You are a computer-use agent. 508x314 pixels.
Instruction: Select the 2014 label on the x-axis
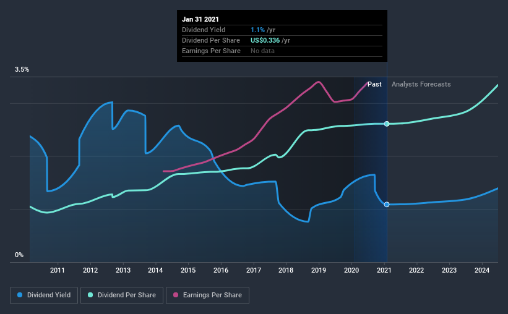tap(155, 270)
